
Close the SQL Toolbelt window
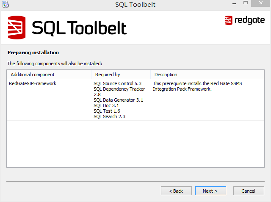click(261, 3)
